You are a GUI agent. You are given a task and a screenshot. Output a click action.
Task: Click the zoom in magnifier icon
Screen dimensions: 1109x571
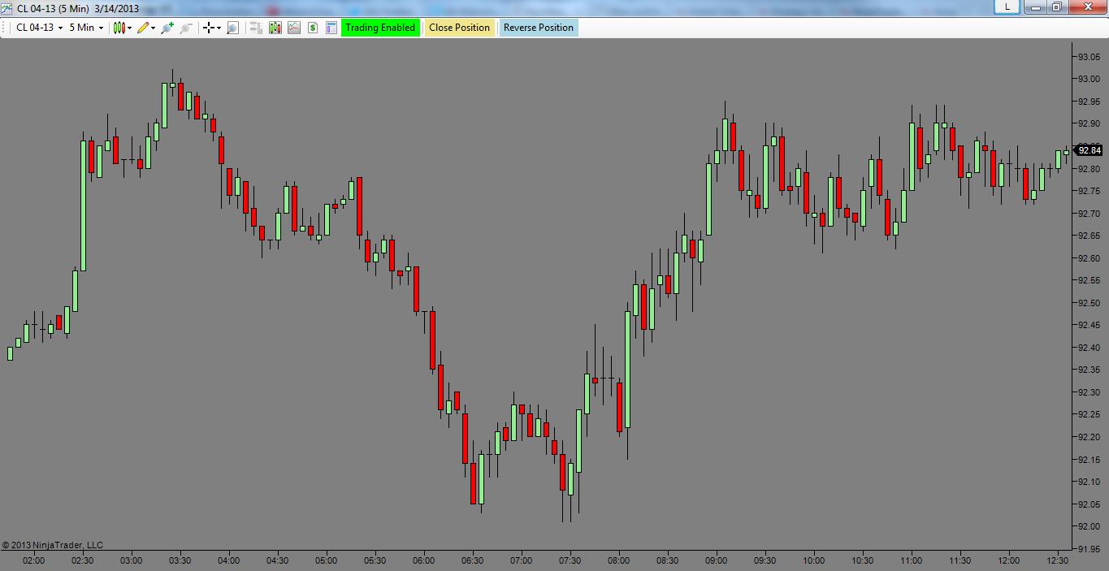click(x=167, y=28)
